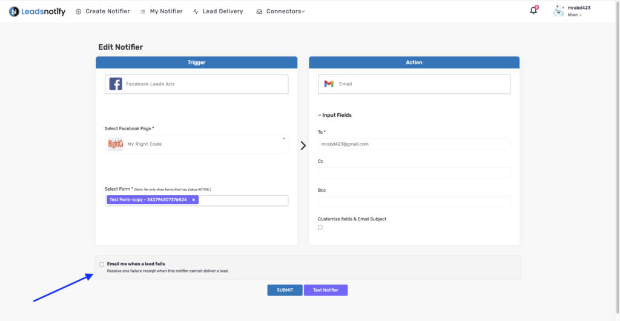
Task: Click the Test Notifier button
Action: pyautogui.click(x=326, y=290)
